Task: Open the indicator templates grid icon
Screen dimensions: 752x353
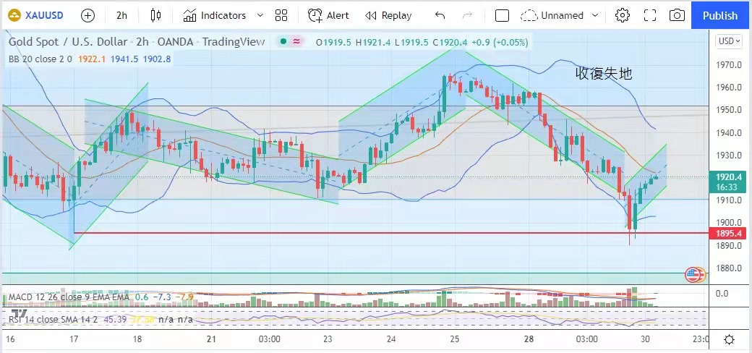Action: [x=281, y=15]
